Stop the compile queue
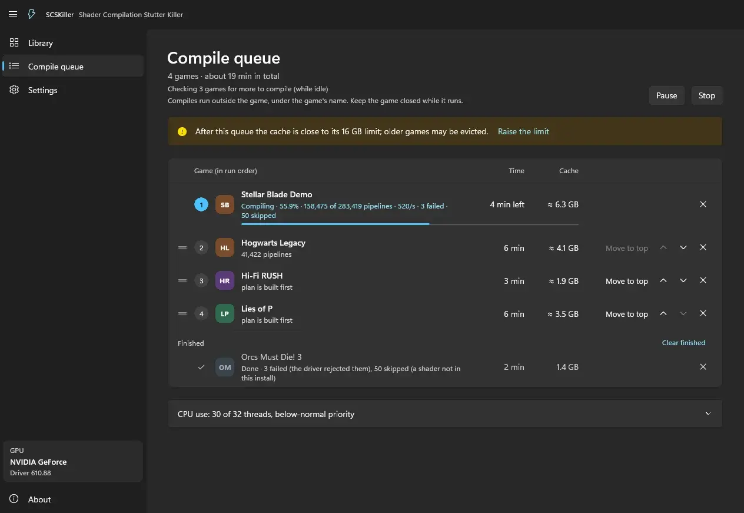 [707, 95]
